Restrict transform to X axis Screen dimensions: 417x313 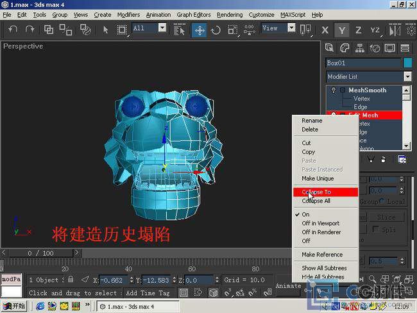[x=325, y=30]
